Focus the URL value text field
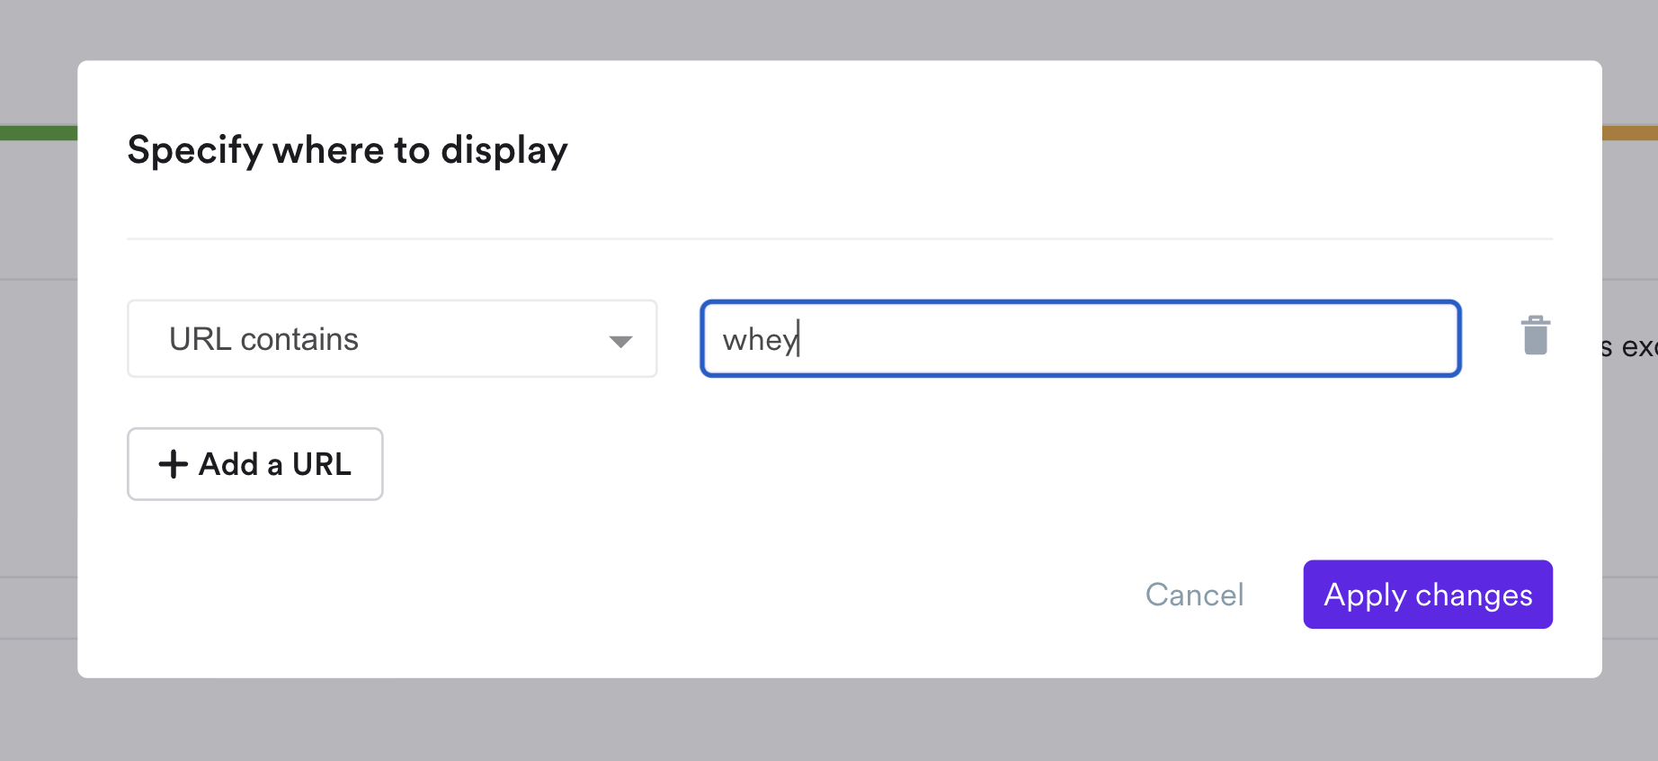The image size is (1658, 761). coord(1079,339)
